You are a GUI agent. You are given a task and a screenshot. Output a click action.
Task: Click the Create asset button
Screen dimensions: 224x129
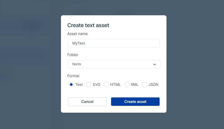coord(135,102)
